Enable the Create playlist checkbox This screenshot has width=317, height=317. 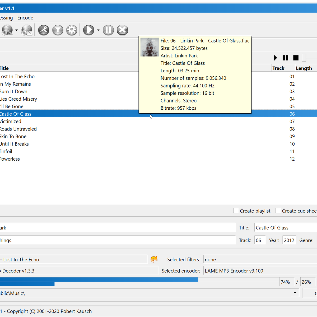[x=236, y=211]
